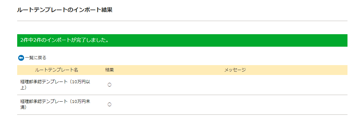Click the メッセージ column header
Image resolution: width=364 pixels, height=122 pixels.
[235, 70]
